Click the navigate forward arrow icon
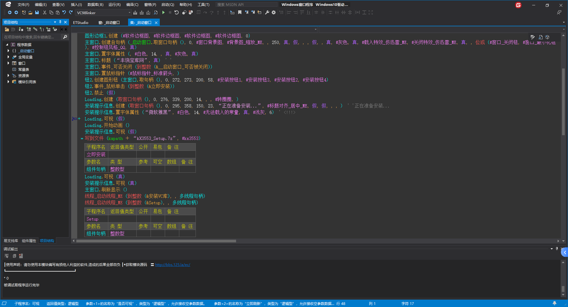 click(x=16, y=12)
